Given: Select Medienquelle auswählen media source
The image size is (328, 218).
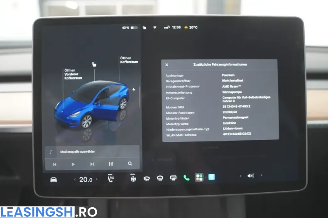Looking at the screenshot, I should point(78,152).
